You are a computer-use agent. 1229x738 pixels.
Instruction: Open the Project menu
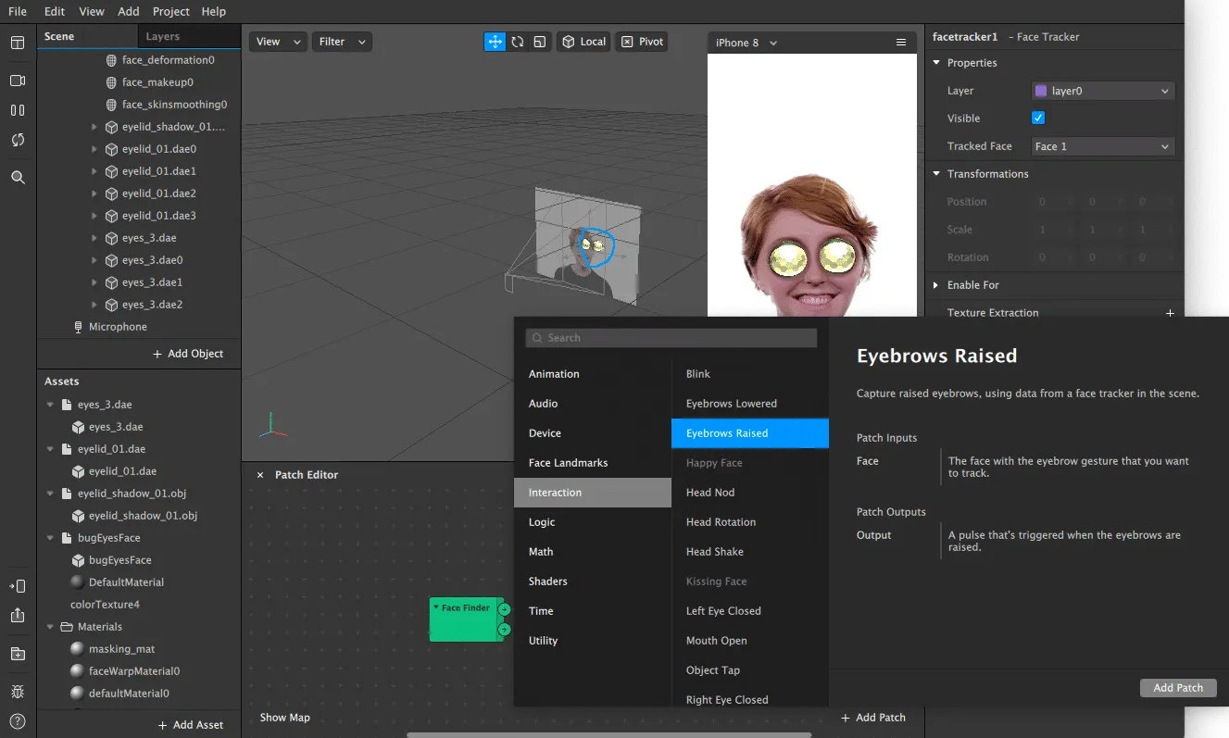pyautogui.click(x=171, y=12)
